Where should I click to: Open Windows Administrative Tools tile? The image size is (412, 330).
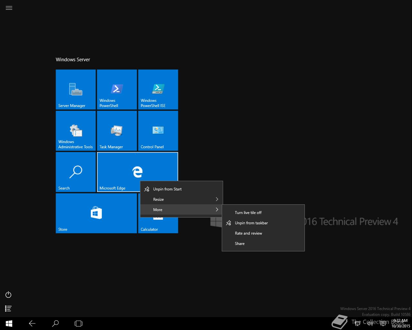point(76,131)
